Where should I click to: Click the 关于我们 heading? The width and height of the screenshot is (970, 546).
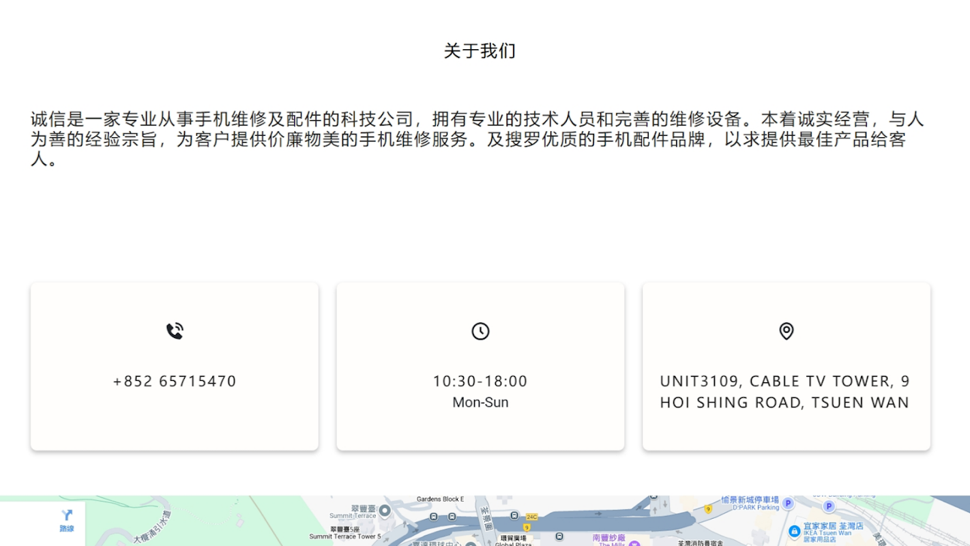480,51
